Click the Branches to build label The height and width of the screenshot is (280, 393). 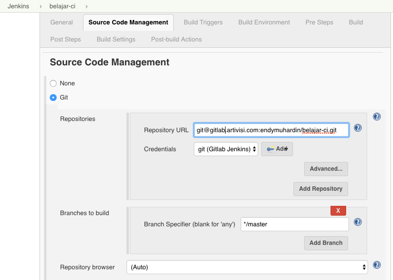pos(84,213)
